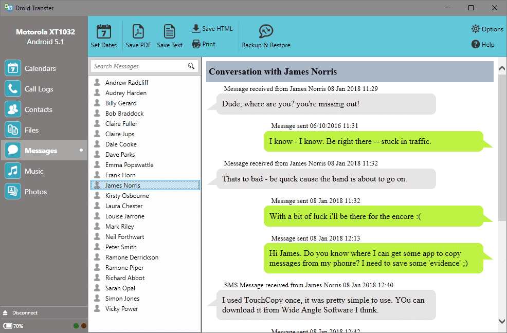The height and width of the screenshot is (333, 507).
Task: Select Claire Jups conversation
Action: tap(145, 134)
